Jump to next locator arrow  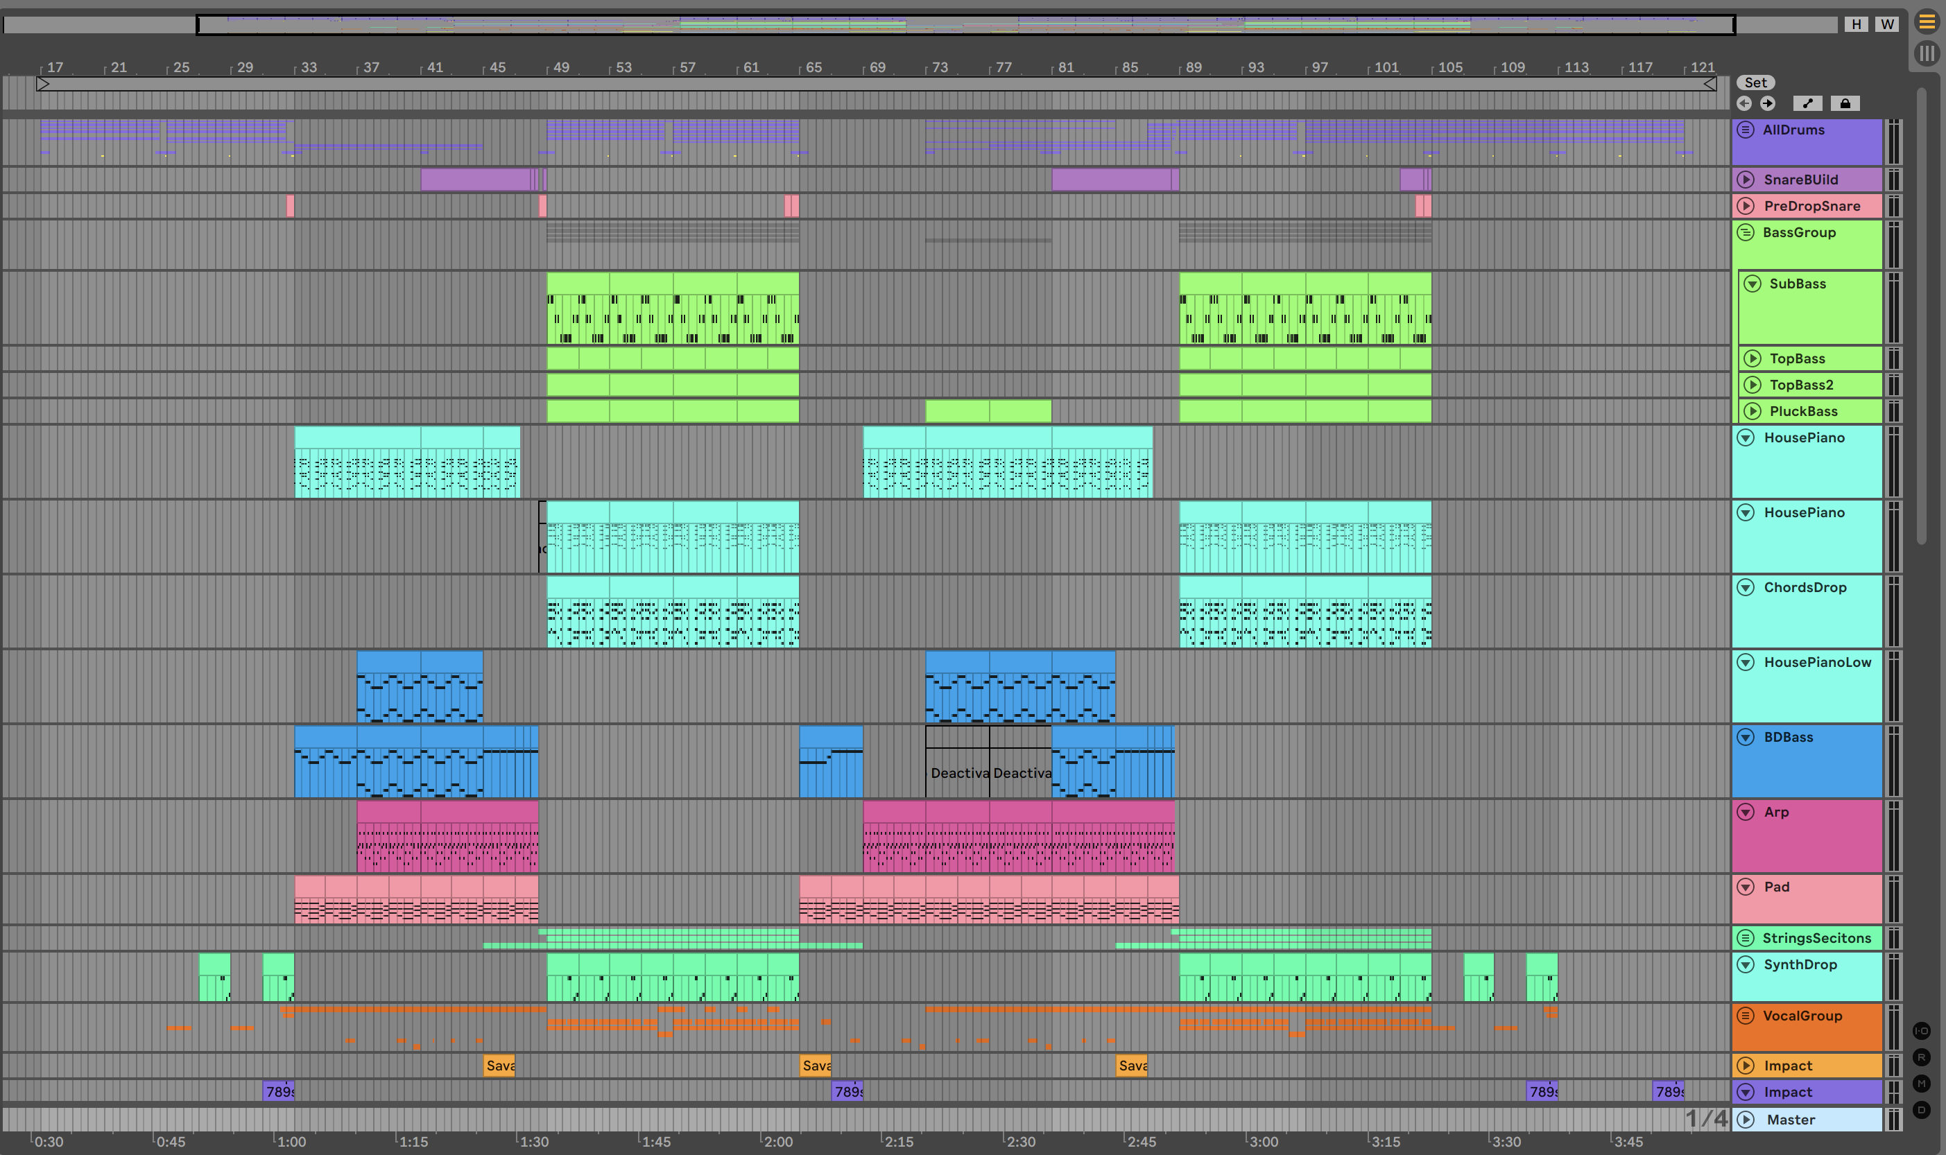click(x=1768, y=103)
